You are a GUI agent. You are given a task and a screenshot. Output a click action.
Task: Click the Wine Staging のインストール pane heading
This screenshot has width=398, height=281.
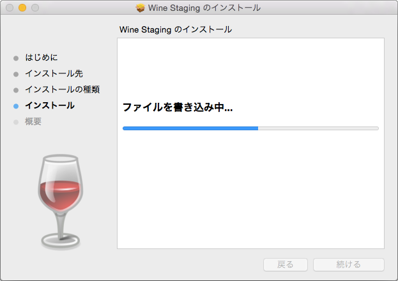(176, 29)
